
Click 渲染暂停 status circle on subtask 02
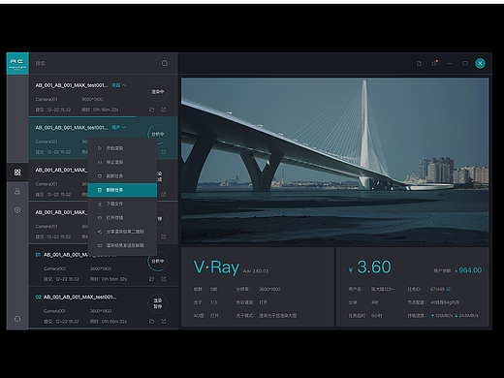point(158,303)
